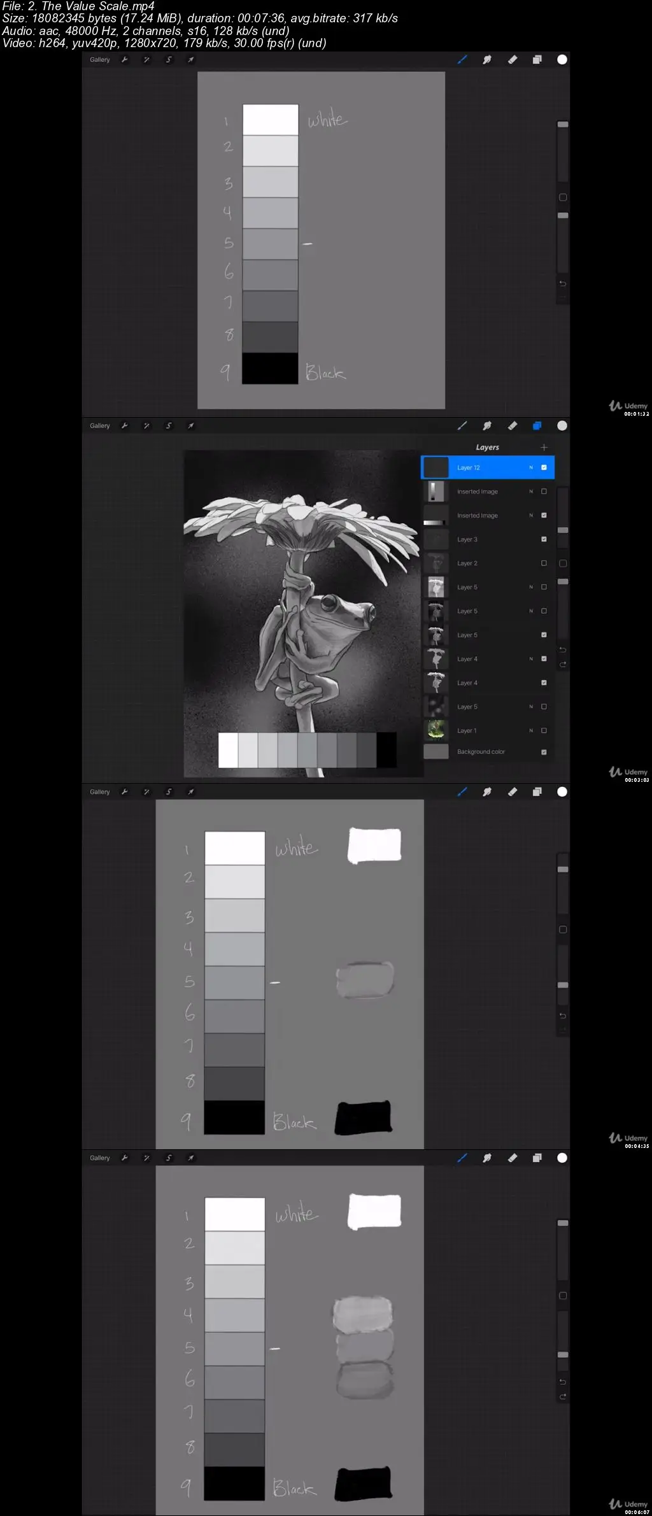Open Adjustments wand in the 00:06:07 frame
The width and height of the screenshot is (652, 1516).
click(146, 1158)
